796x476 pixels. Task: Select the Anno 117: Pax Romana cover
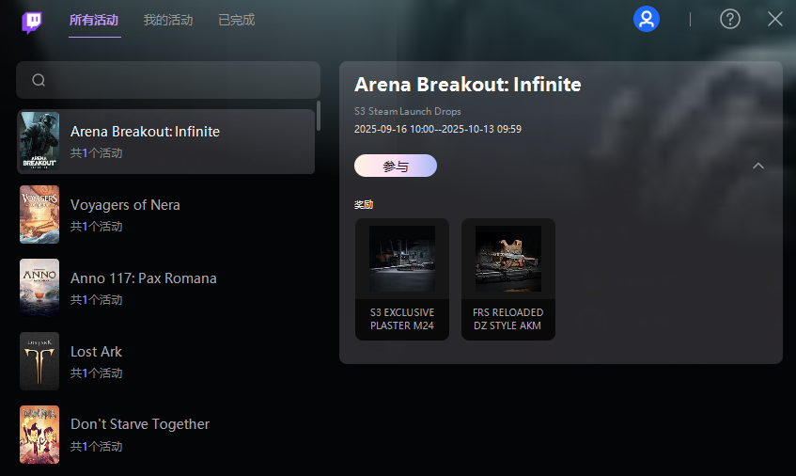tap(39, 288)
